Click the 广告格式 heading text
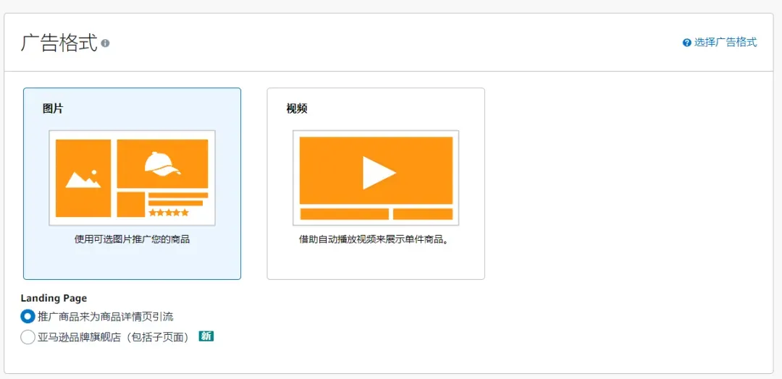 click(59, 43)
